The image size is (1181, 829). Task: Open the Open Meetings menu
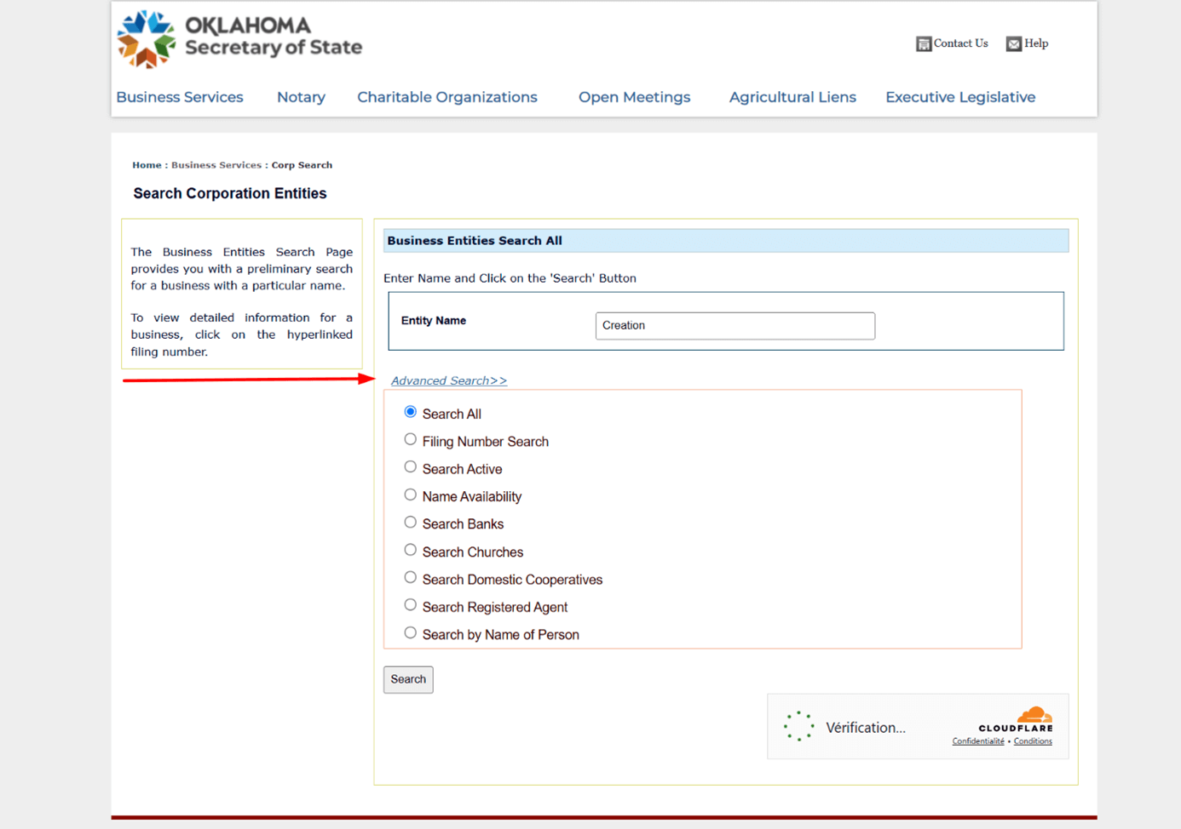635,97
